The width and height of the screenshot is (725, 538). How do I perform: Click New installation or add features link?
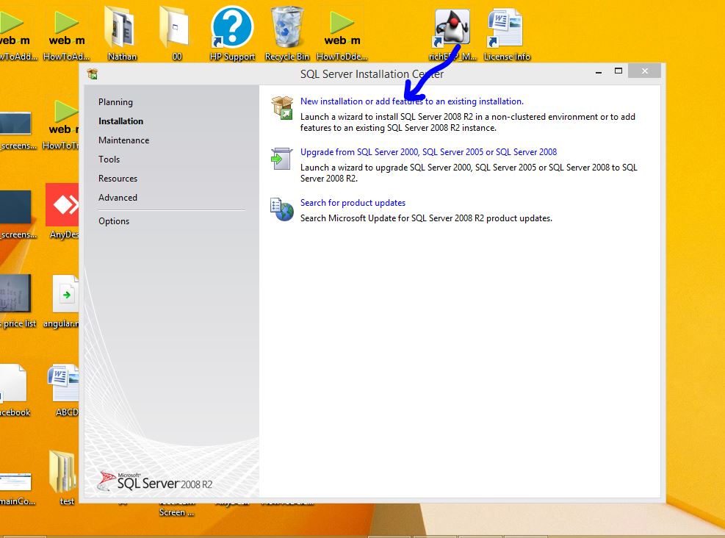point(411,101)
